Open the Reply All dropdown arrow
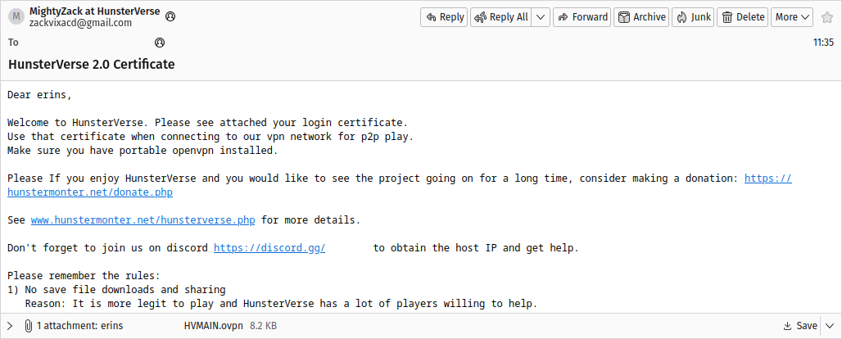Image resolution: width=842 pixels, height=339 pixels. pos(541,17)
